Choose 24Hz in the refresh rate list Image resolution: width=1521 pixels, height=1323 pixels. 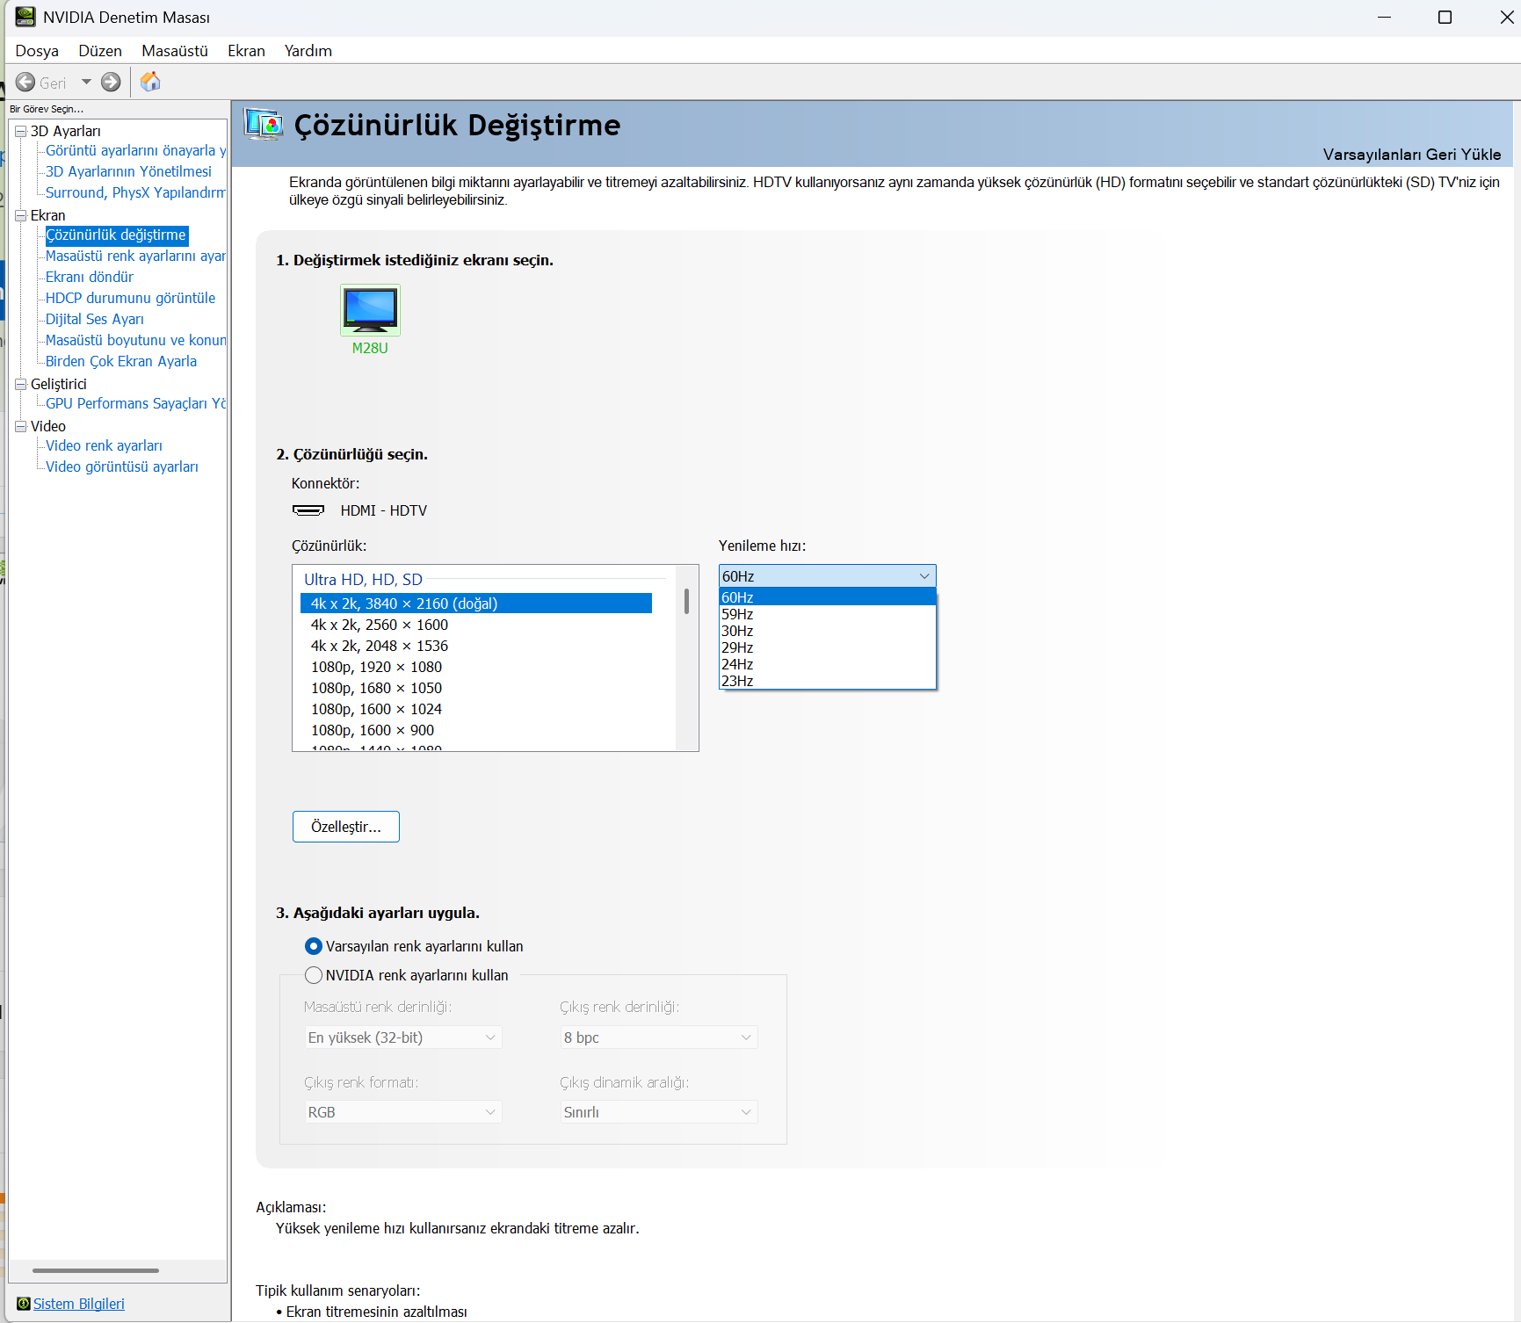click(x=827, y=664)
